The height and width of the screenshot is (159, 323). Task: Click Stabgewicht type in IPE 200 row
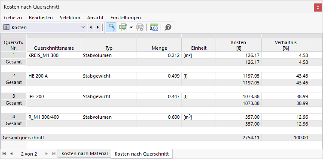pyautogui.click(x=109, y=96)
